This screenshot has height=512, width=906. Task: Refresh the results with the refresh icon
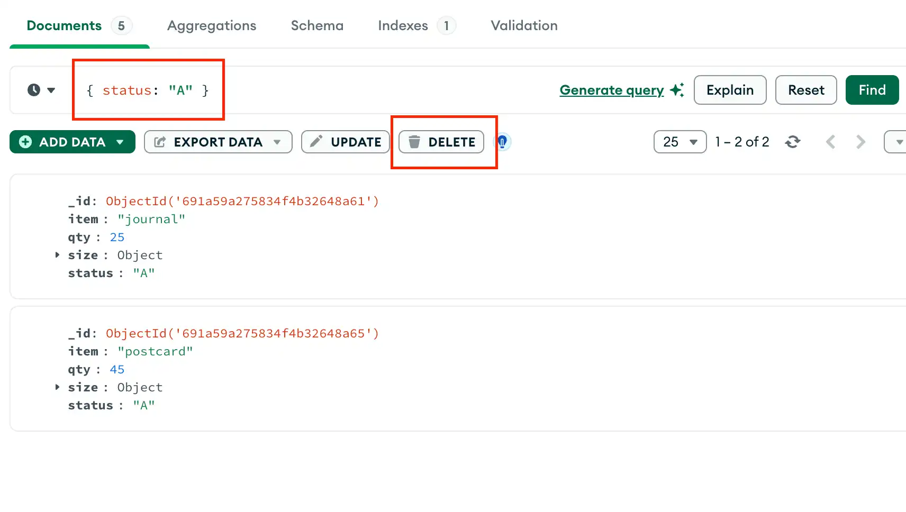tap(793, 142)
